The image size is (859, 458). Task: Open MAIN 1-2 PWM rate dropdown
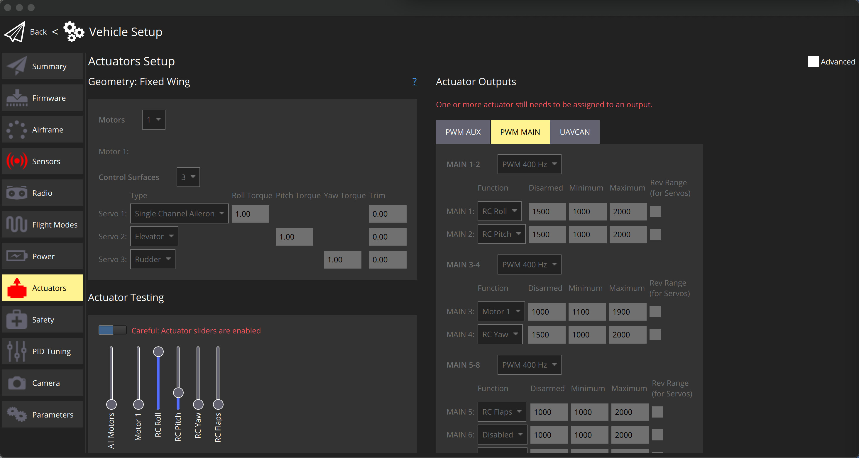[x=529, y=164]
